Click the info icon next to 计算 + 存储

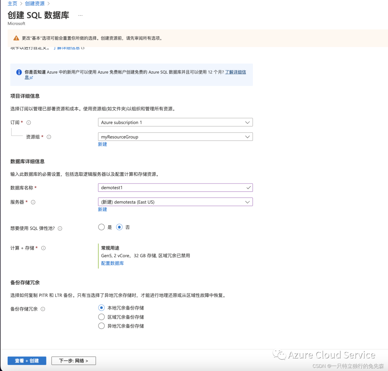click(x=43, y=248)
